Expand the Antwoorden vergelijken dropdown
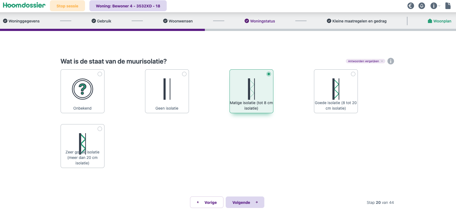Screen dimensions: 456x211 pos(365,61)
